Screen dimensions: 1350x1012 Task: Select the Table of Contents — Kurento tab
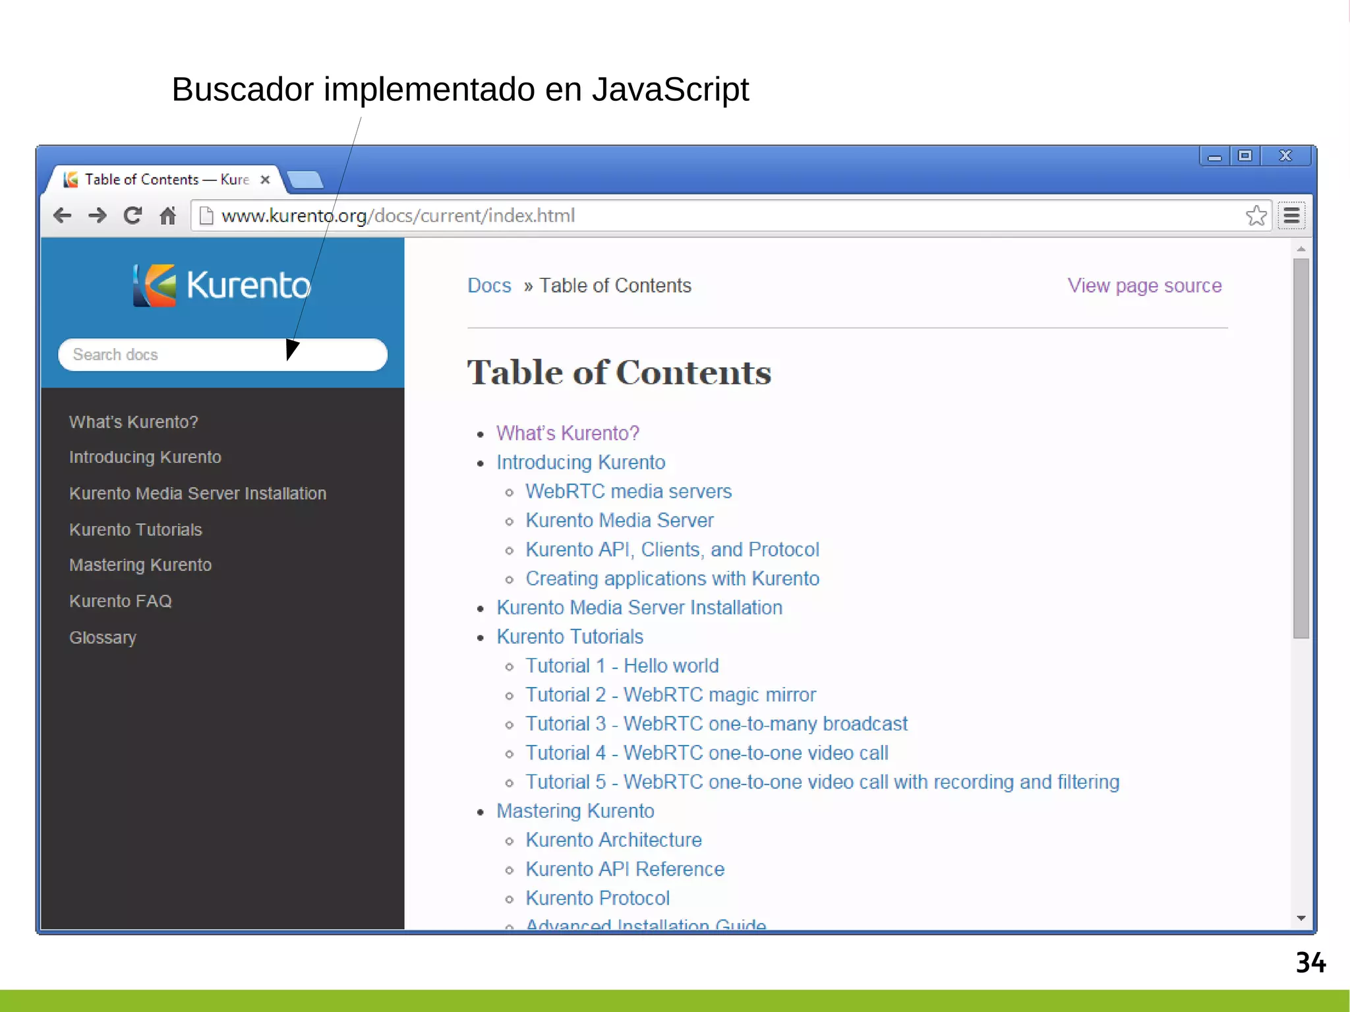tap(165, 179)
